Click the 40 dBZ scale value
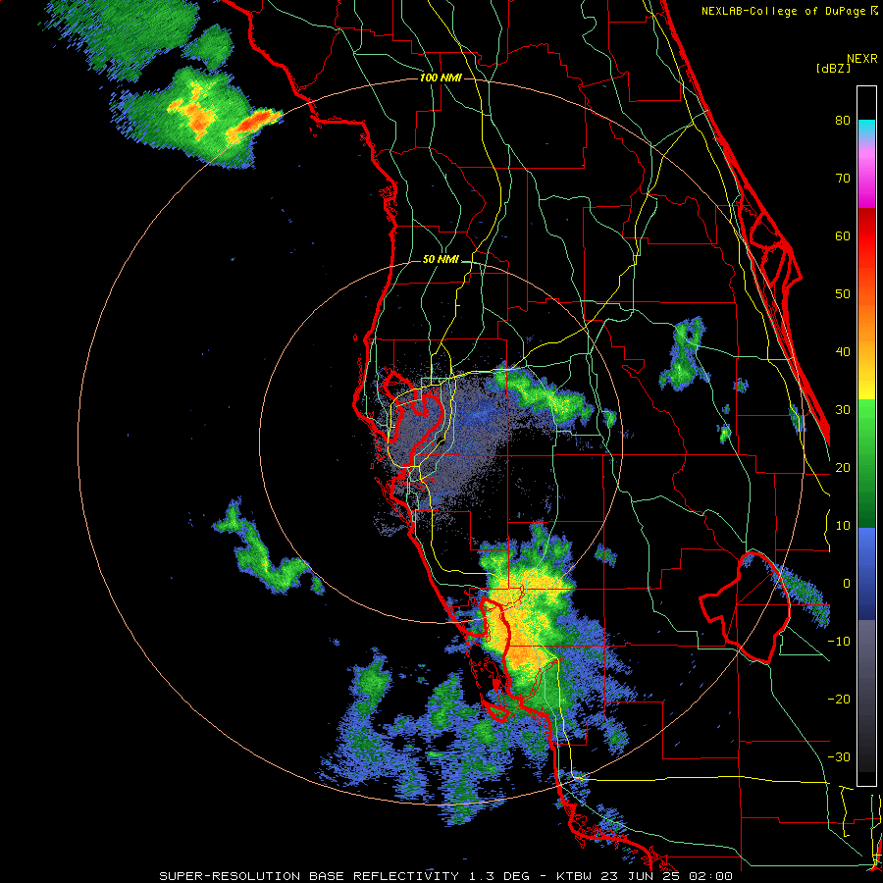883x883 pixels. (843, 352)
